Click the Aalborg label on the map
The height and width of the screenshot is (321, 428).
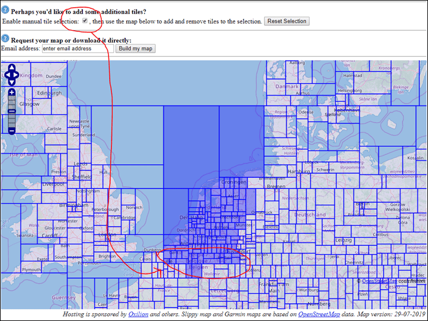(297, 63)
